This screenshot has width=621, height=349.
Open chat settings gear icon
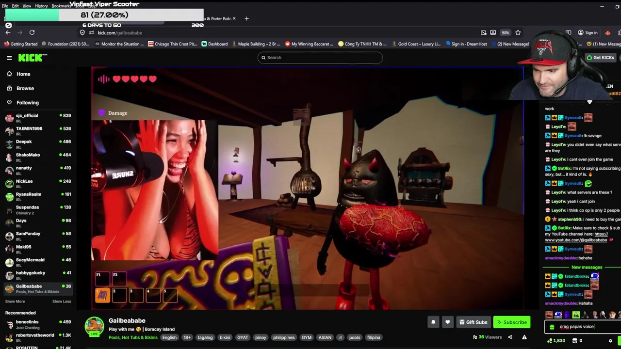[610, 341]
